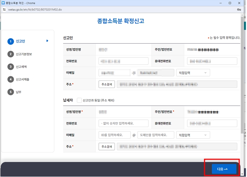The width and height of the screenshot is (247, 177).
Task: Click 신고인 email ID input field
Action: (115, 73)
